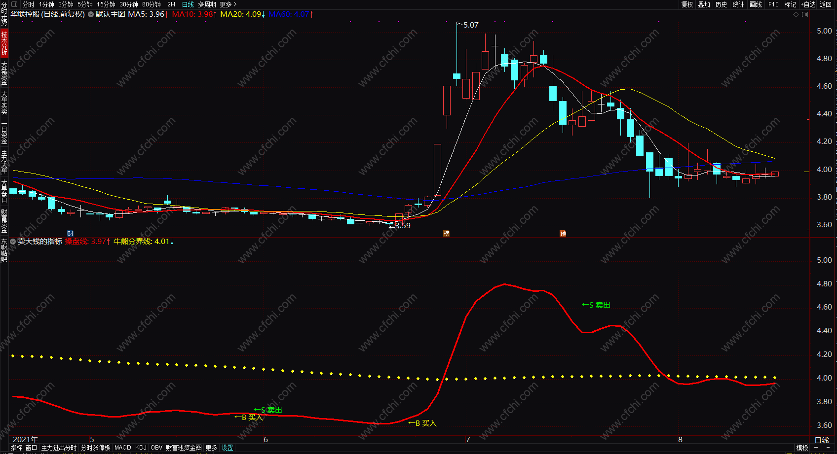Click the 3.59 low price label
Image resolution: width=837 pixels, height=454 pixels.
[403, 226]
